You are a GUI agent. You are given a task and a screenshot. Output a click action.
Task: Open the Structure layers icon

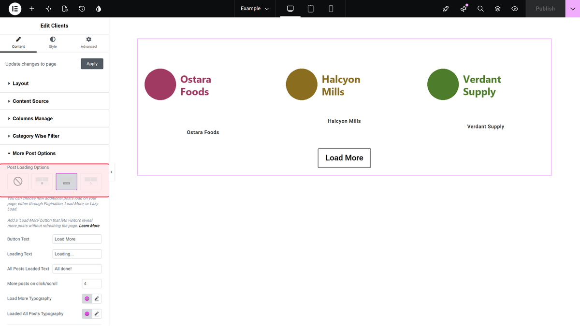pos(497,9)
